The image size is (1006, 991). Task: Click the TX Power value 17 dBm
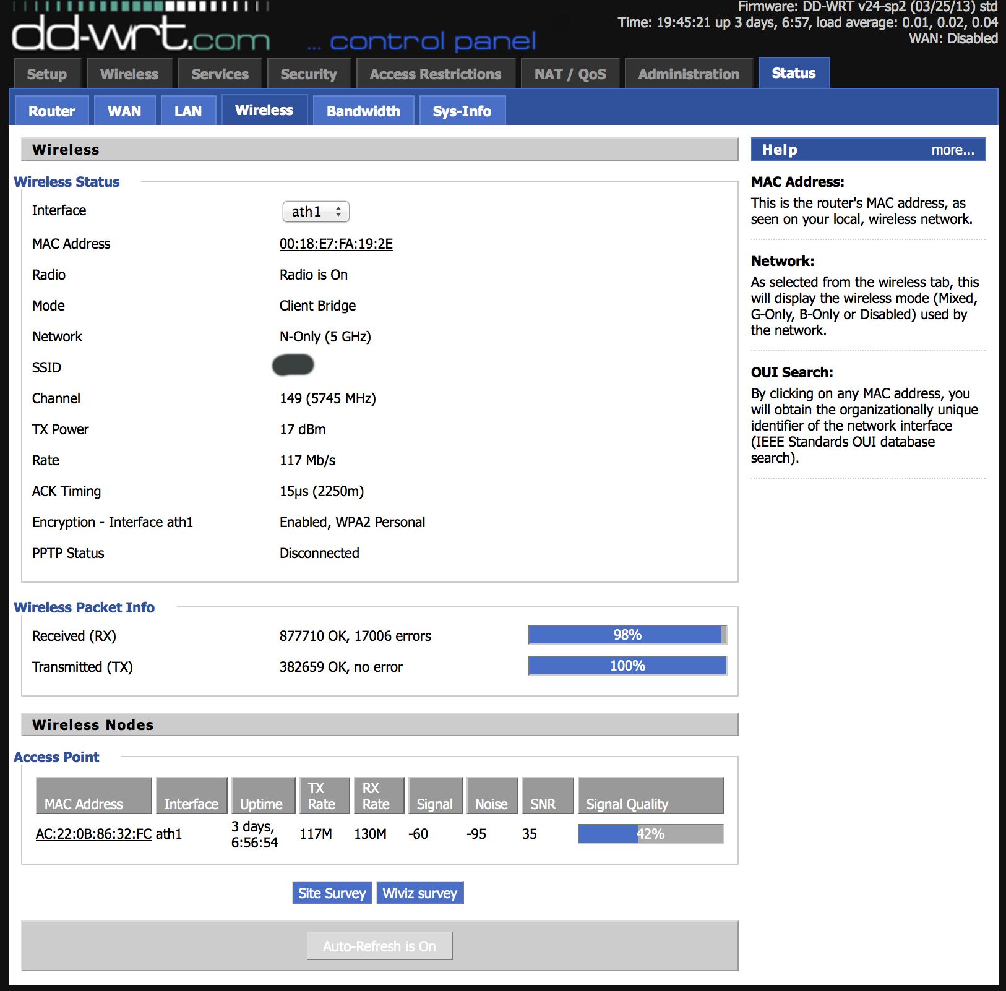pos(303,429)
